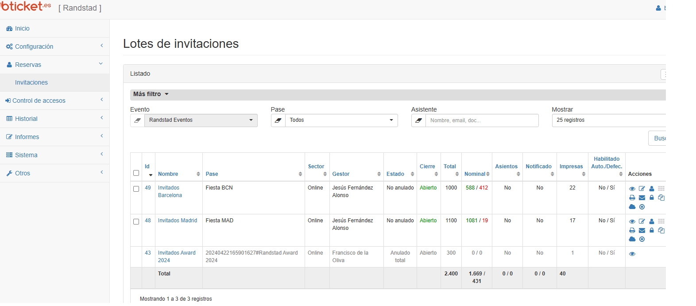Clear the Asistente filter with eraser icon

pos(418,120)
